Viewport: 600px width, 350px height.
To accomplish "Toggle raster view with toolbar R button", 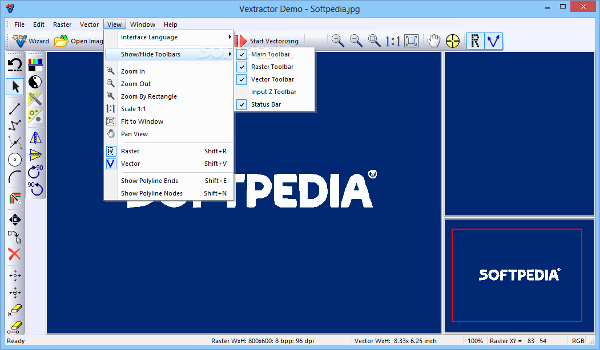I will [x=475, y=41].
